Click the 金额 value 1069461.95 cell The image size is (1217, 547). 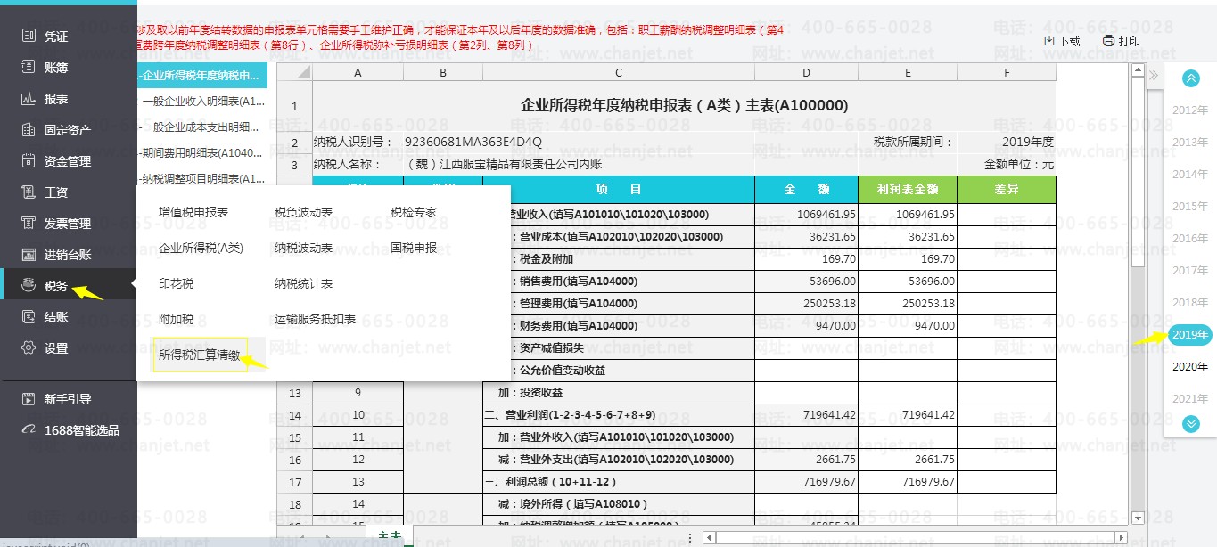(806, 215)
